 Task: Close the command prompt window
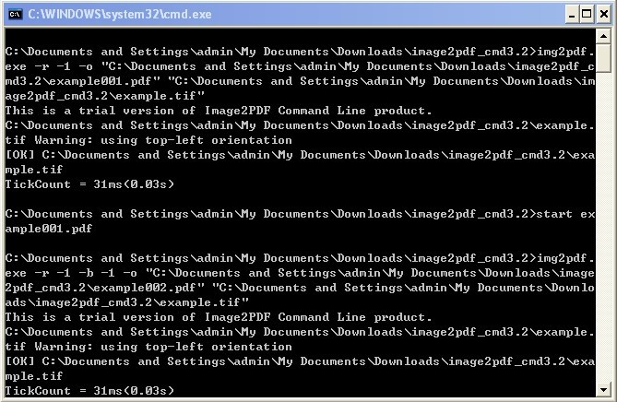pyautogui.click(x=603, y=15)
